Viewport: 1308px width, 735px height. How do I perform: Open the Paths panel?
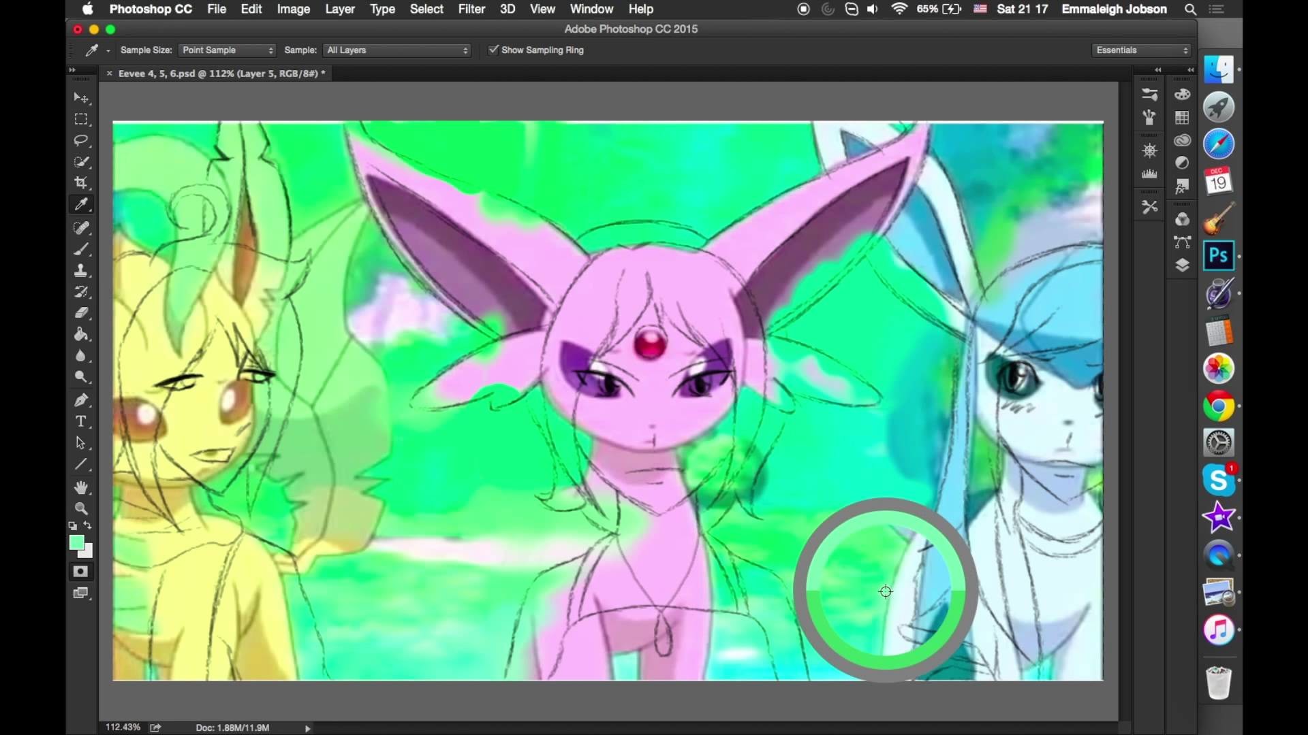tap(1182, 242)
